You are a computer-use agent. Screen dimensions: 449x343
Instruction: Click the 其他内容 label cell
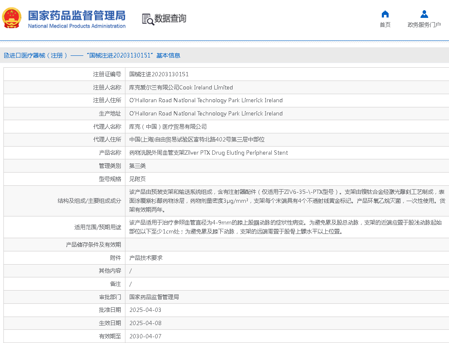[65, 271]
